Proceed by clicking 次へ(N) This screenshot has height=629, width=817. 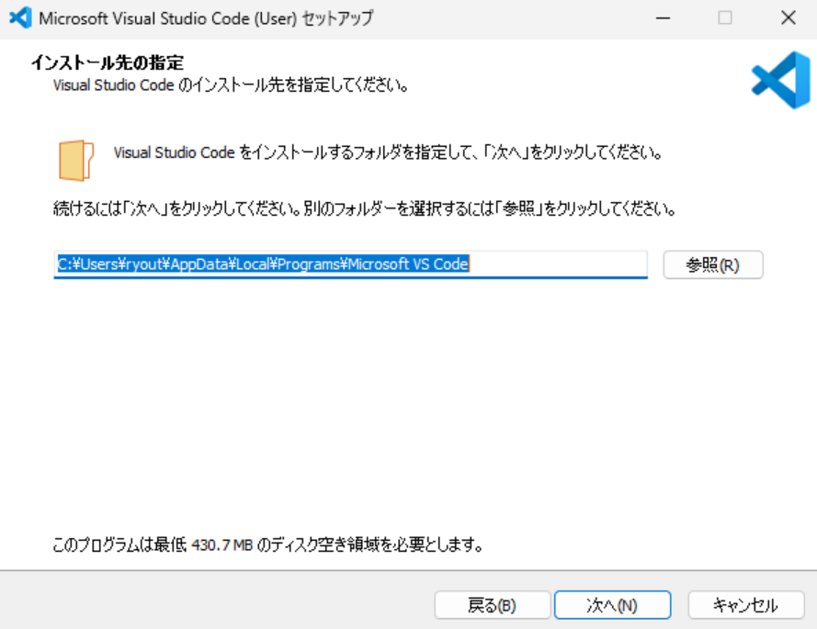(x=612, y=605)
